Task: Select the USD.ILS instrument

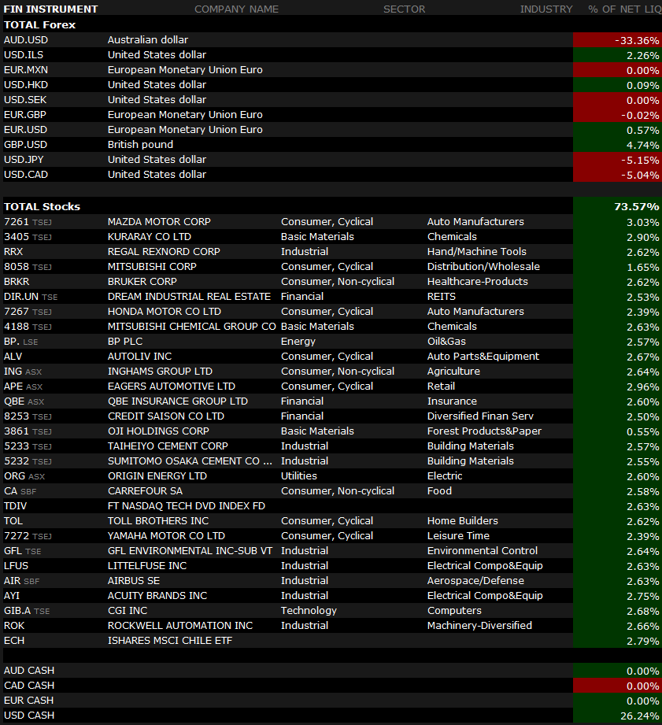Action: [24, 55]
